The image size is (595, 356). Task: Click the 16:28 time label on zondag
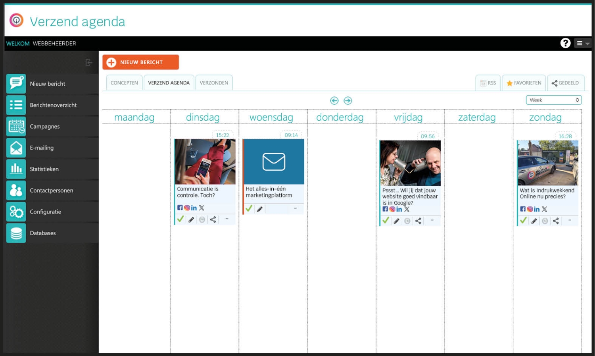pyautogui.click(x=565, y=136)
